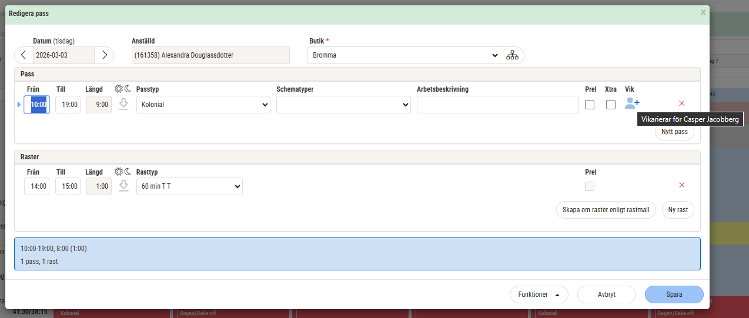Advance to next date with right arrow
The height and width of the screenshot is (318, 749).
coord(104,55)
